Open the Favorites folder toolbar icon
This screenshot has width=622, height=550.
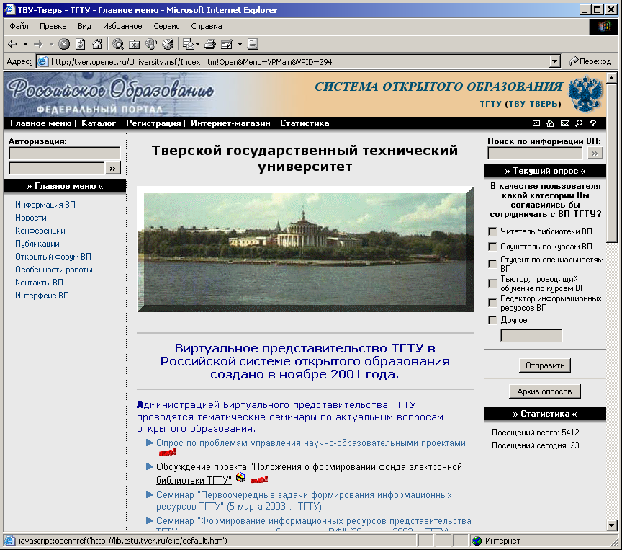tap(135, 44)
